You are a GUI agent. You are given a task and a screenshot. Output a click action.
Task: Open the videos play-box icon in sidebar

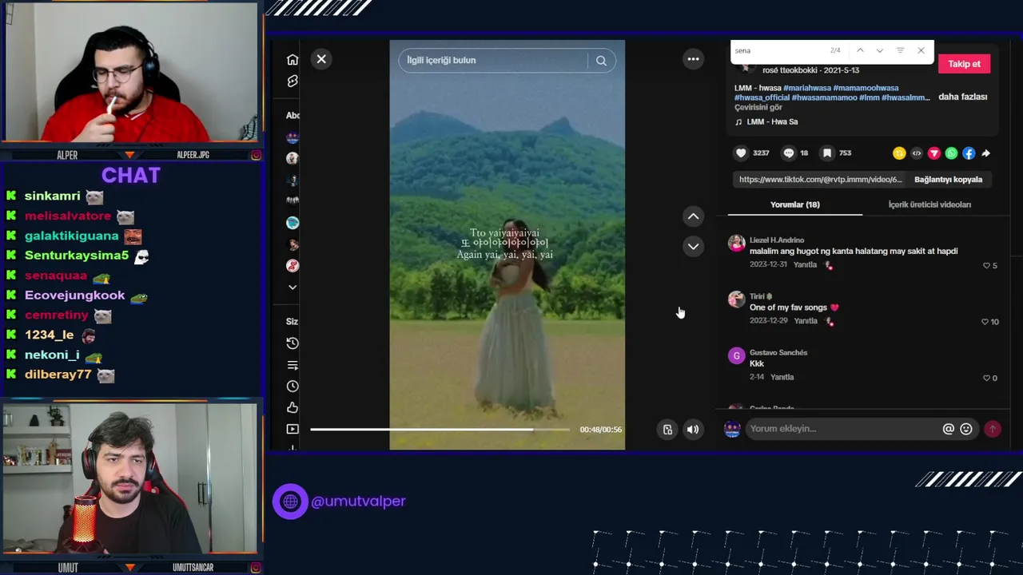point(293,430)
